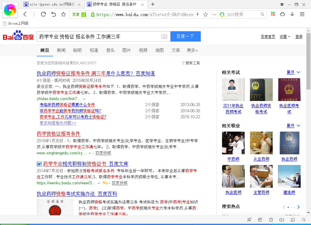Switch to the 知道 tab
The width and height of the screenshot is (311, 225).
pos(94,50)
